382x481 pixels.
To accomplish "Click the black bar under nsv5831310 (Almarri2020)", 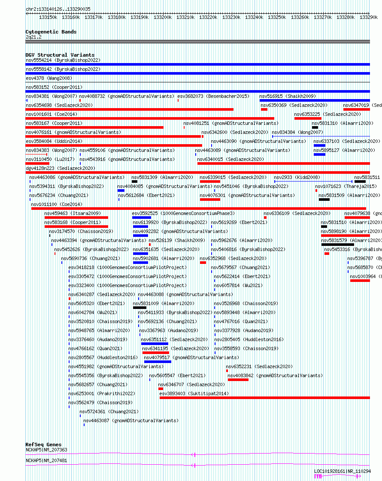I will coord(315,127).
